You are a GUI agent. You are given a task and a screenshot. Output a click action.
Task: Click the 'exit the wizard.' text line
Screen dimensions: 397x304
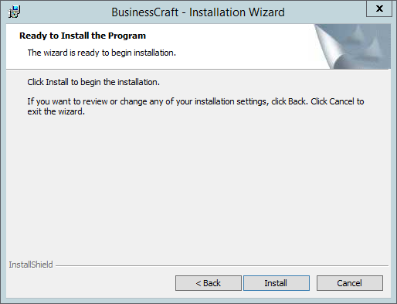pos(56,111)
